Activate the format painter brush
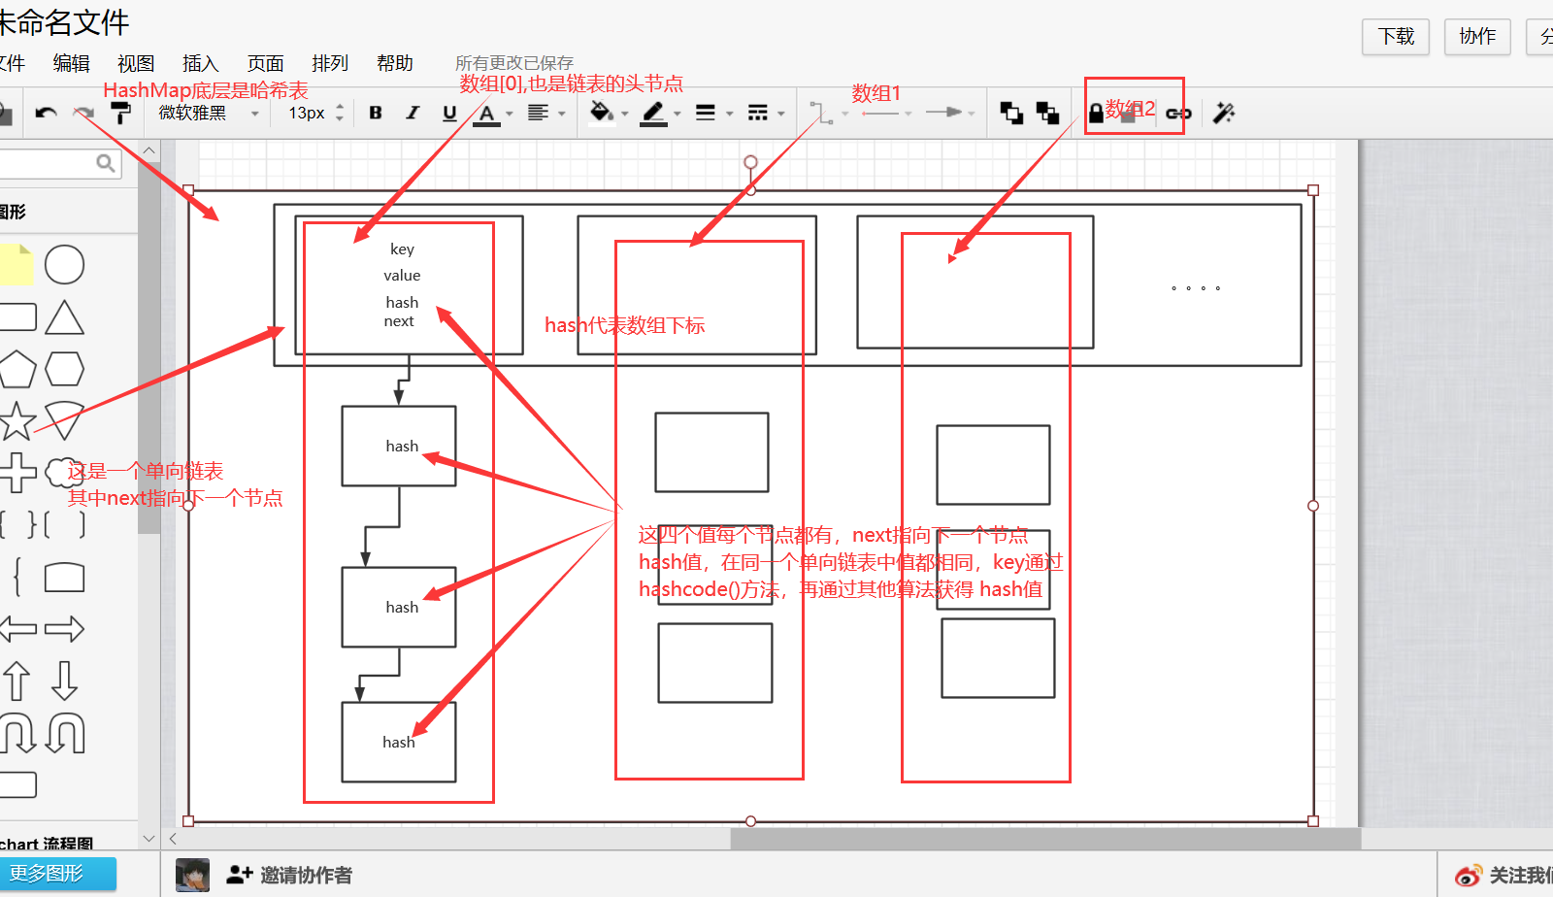The height and width of the screenshot is (897, 1553). (121, 114)
